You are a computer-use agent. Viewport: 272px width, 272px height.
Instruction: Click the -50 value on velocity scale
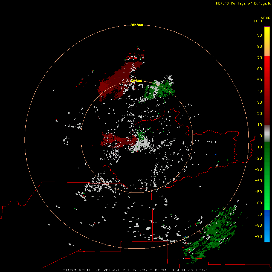pos(258,192)
